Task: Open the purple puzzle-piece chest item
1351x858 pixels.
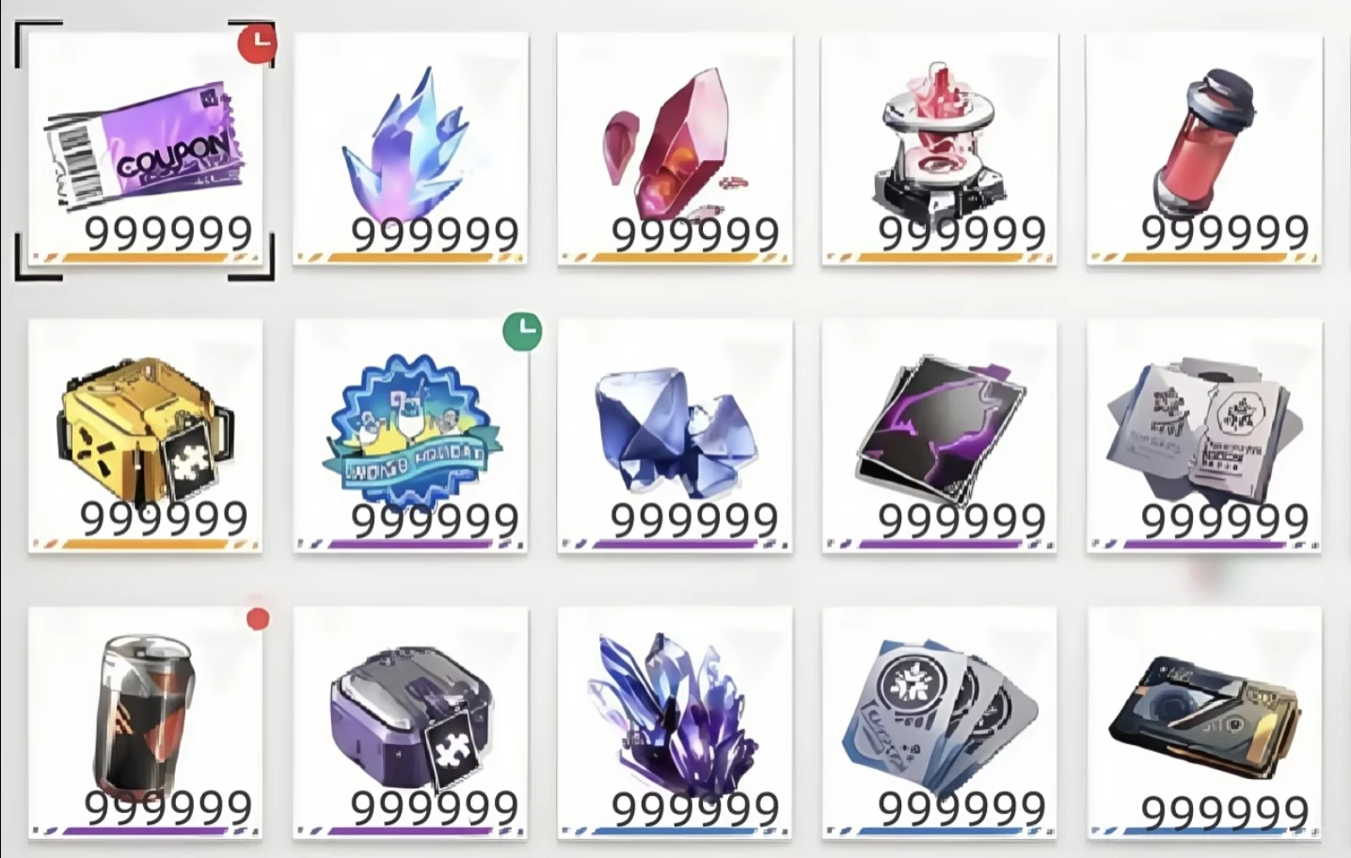Action: 410,723
